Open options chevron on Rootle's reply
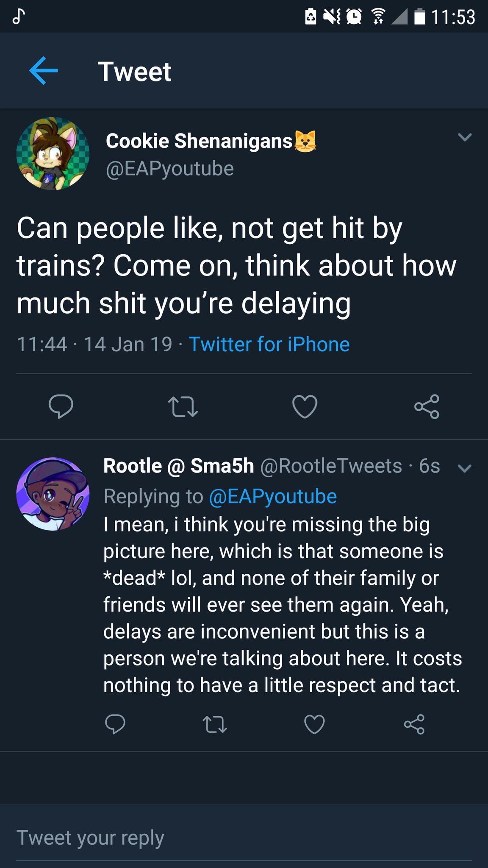Image resolution: width=488 pixels, height=868 pixels. 465,468
